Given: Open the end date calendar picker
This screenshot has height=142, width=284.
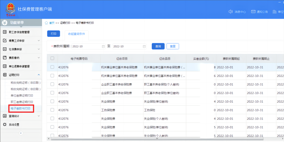Looking at the screenshot, I should (144, 46).
